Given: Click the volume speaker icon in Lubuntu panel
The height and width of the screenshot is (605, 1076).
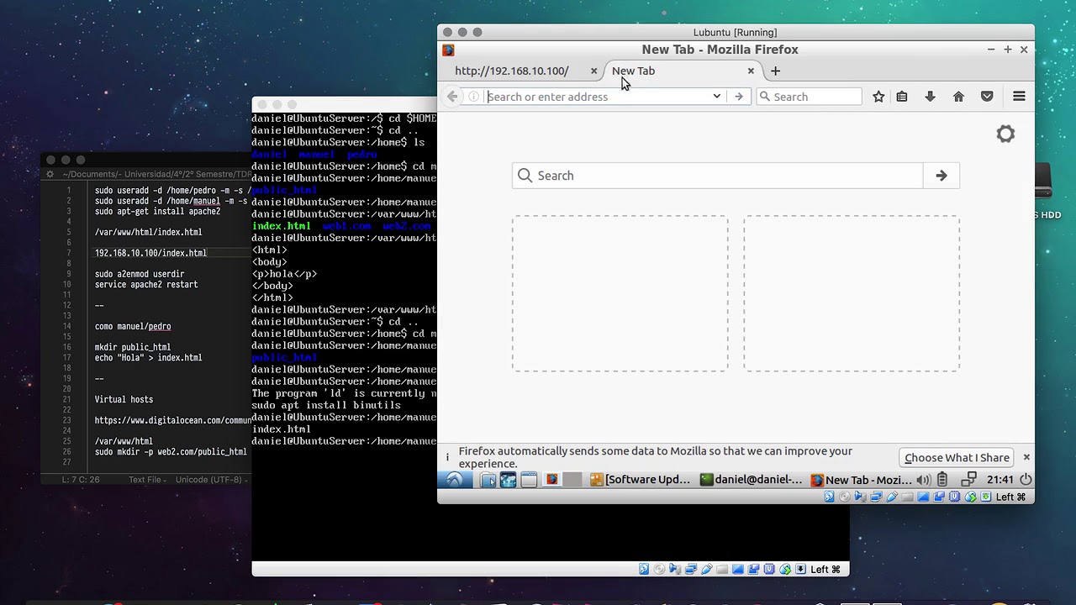Looking at the screenshot, I should (923, 480).
